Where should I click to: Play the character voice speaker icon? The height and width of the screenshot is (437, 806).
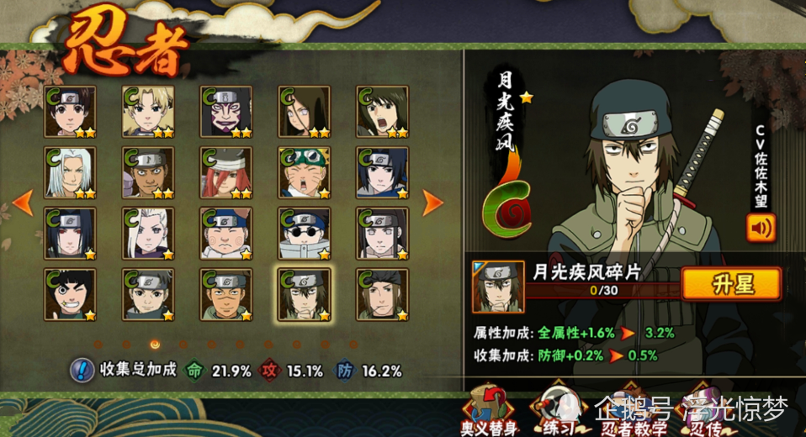pos(761,229)
